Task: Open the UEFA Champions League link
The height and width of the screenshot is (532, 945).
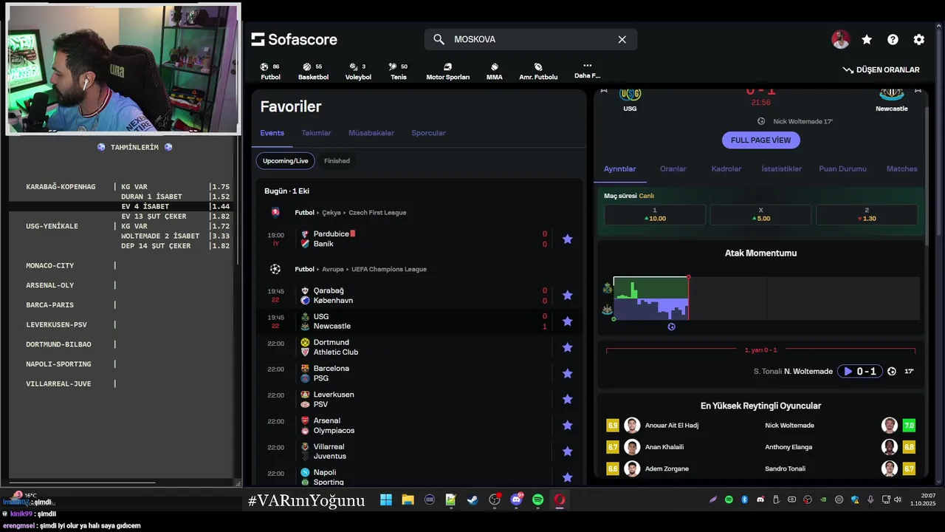Action: pos(388,270)
